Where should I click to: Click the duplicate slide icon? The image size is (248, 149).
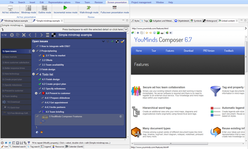tap(18, 35)
